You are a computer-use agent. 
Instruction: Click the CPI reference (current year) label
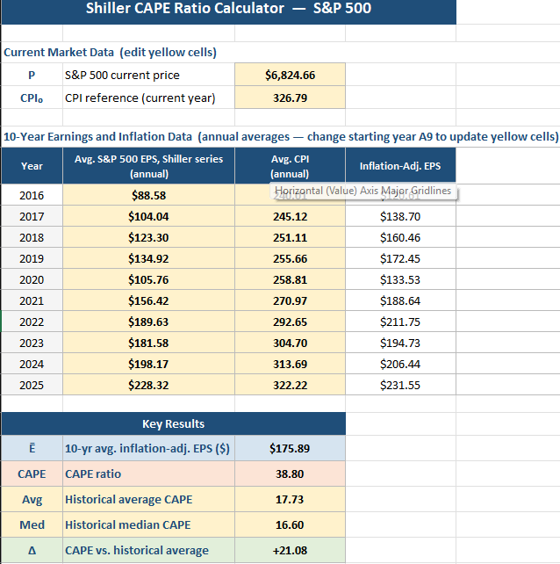pos(148,98)
